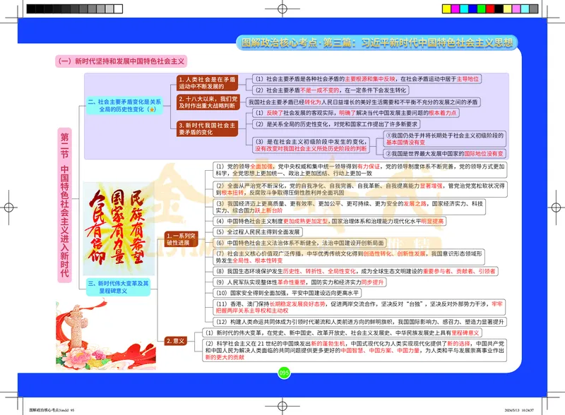Click the registration crosshair mark on left margin
This screenshot has height=415, width=565.
point(9,207)
